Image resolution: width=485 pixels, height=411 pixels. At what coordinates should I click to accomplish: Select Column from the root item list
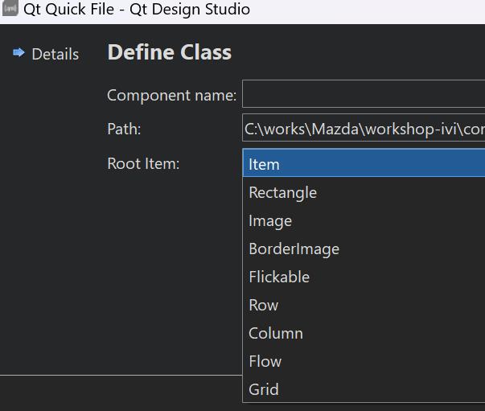point(276,333)
